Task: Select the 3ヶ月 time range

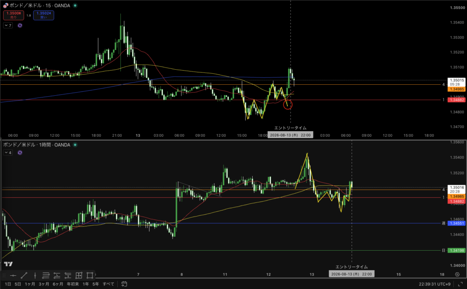Action: (x=44, y=284)
